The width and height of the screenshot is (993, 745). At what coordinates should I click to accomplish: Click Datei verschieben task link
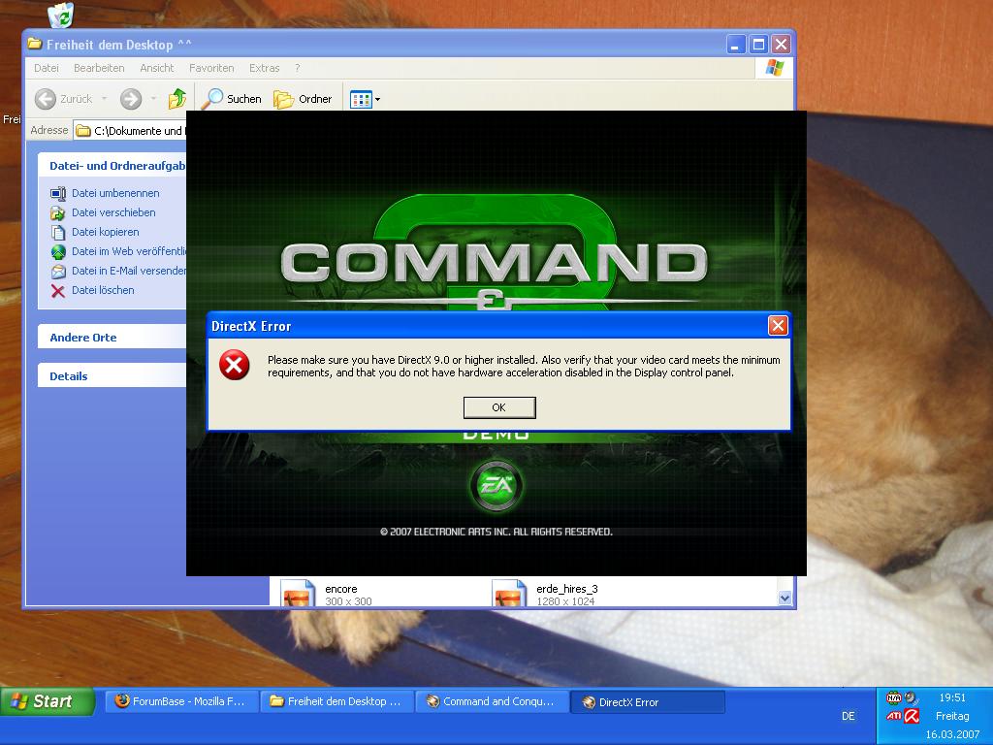tap(113, 212)
